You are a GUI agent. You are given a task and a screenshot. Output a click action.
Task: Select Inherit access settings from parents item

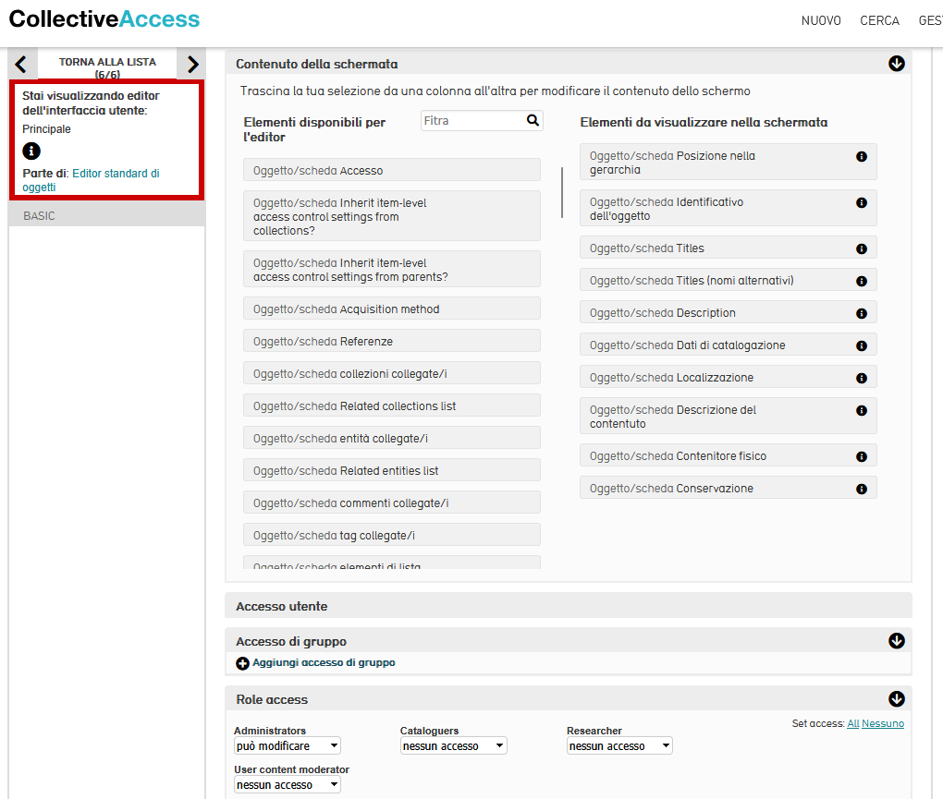[x=391, y=270]
